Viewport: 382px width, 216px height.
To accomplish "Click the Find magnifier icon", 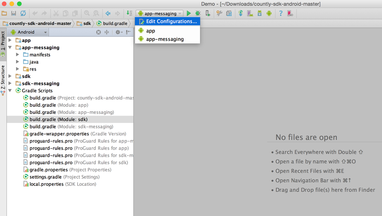I will pos(87,13).
